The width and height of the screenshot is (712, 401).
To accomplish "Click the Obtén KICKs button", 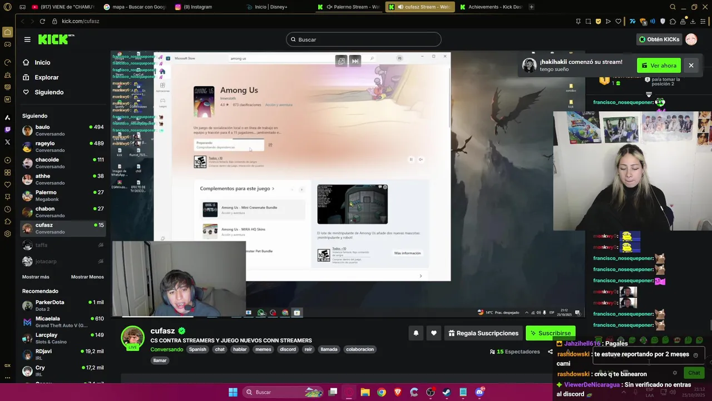I will [659, 40].
